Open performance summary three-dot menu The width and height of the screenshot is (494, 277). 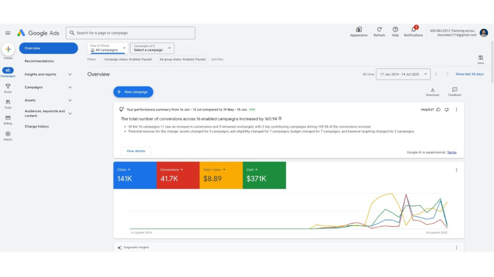pyautogui.click(x=456, y=110)
